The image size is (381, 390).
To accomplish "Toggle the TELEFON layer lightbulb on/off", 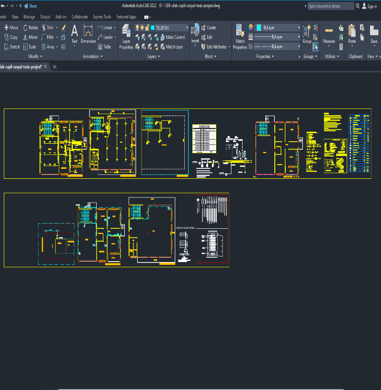I will pyautogui.click(x=137, y=28).
